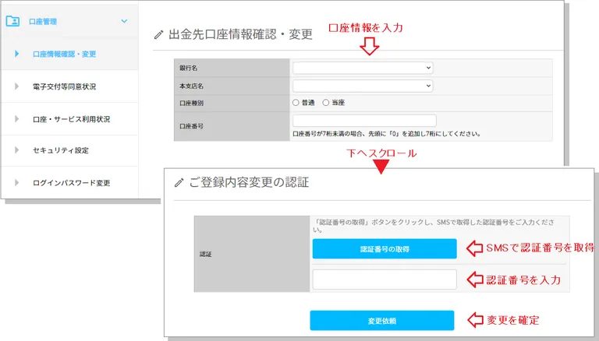Click pencil icon beside ご登録内容変更の認証

[x=179, y=183]
